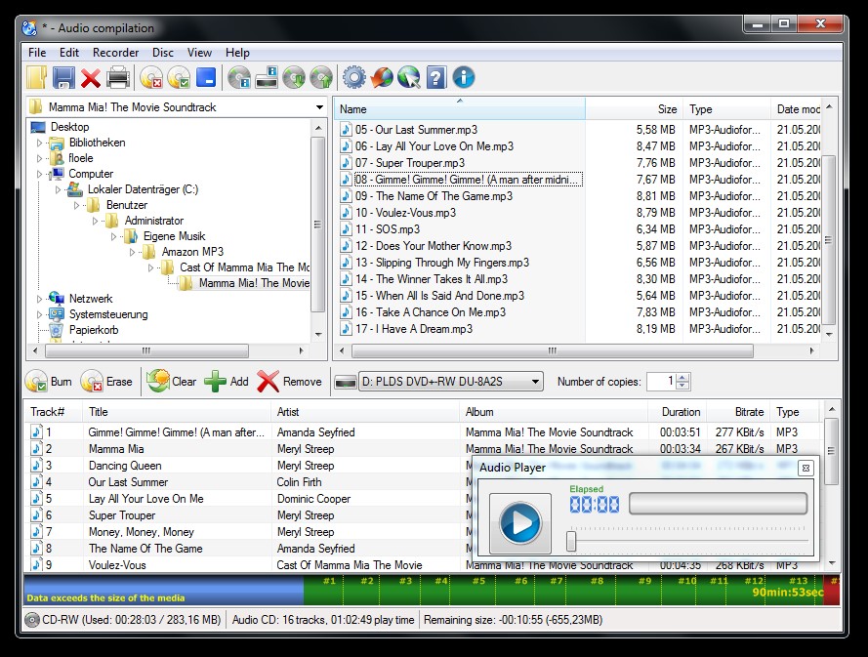868x657 pixels.
Task: Click the Burn button
Action: pos(49,382)
